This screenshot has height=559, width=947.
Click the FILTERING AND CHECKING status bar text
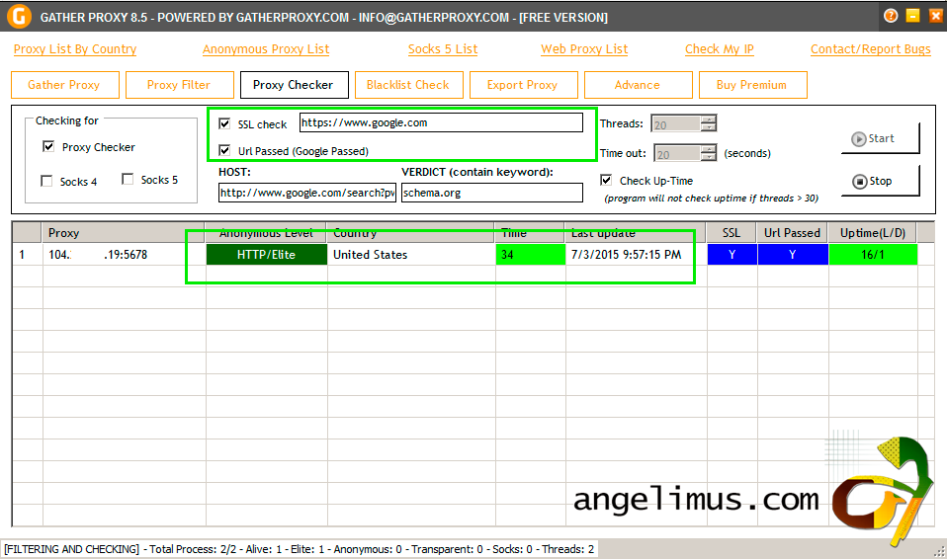coord(300,549)
